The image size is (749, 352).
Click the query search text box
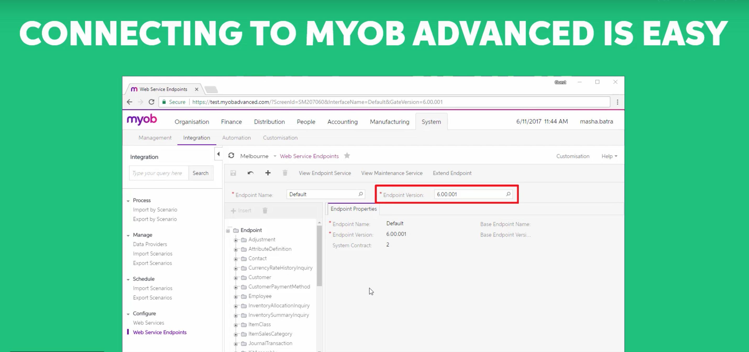click(159, 173)
